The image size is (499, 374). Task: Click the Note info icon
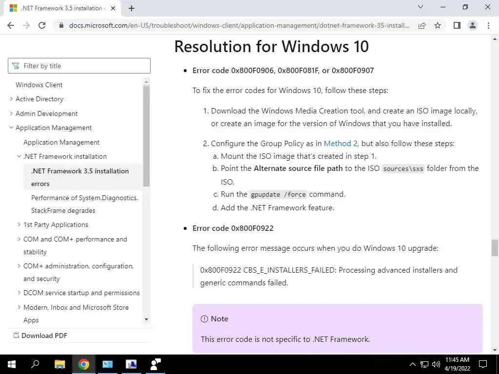click(204, 319)
